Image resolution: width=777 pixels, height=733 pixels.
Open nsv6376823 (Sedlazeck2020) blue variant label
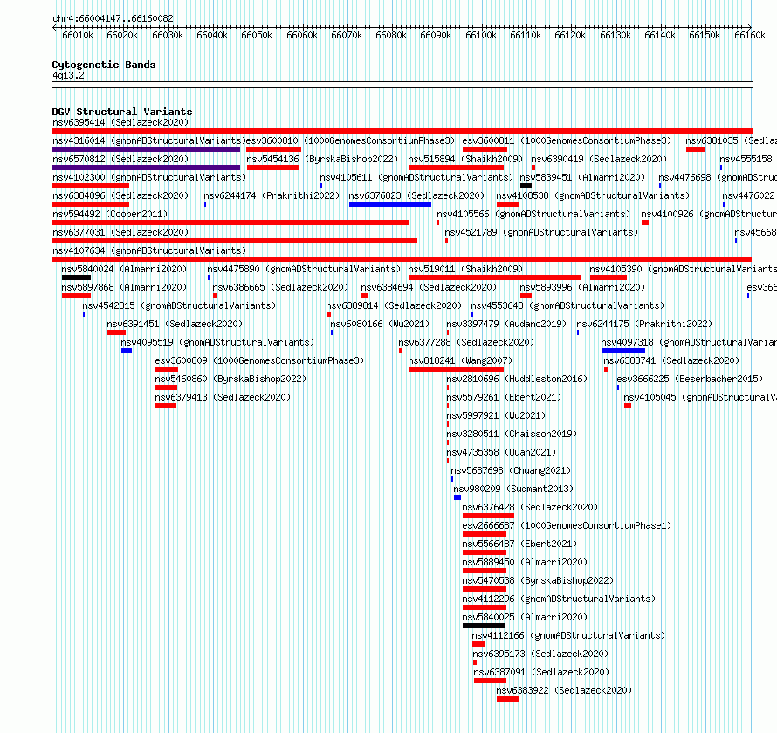coord(416,195)
